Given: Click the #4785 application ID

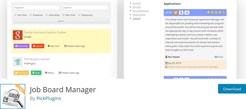Looking at the screenshot, I should (169, 12).
